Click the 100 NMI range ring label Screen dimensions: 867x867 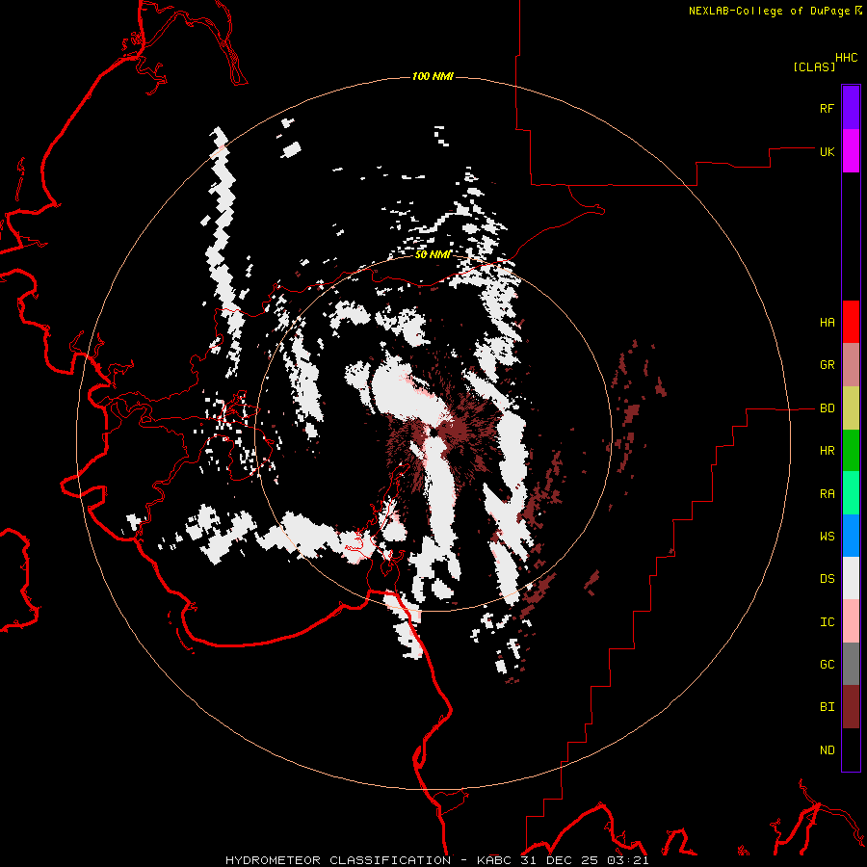pyautogui.click(x=433, y=76)
